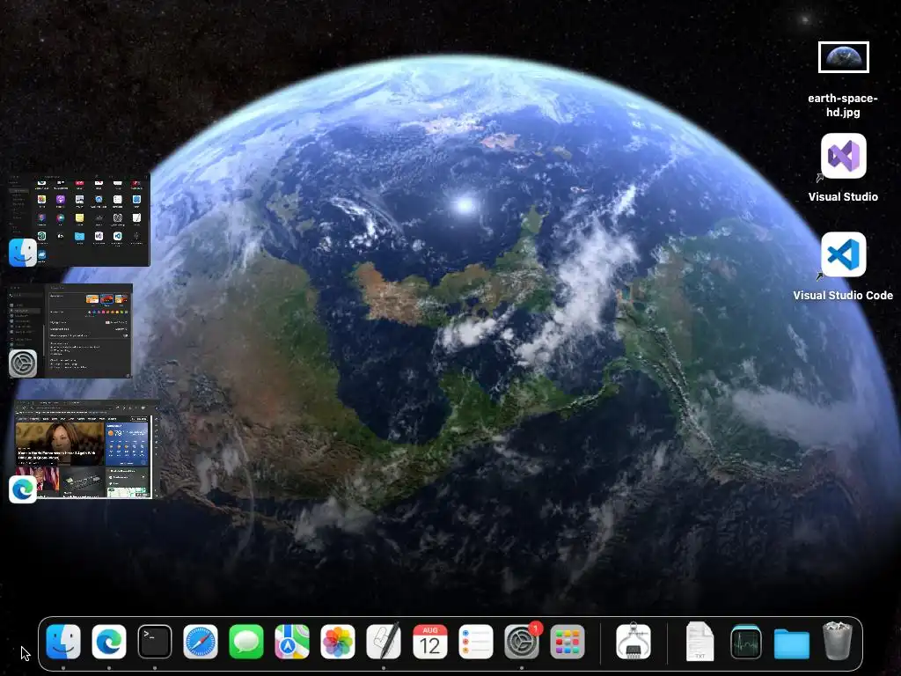This screenshot has height=676, width=901.
Task: Switch to the Edge browser window thumbnail
Action: point(84,450)
